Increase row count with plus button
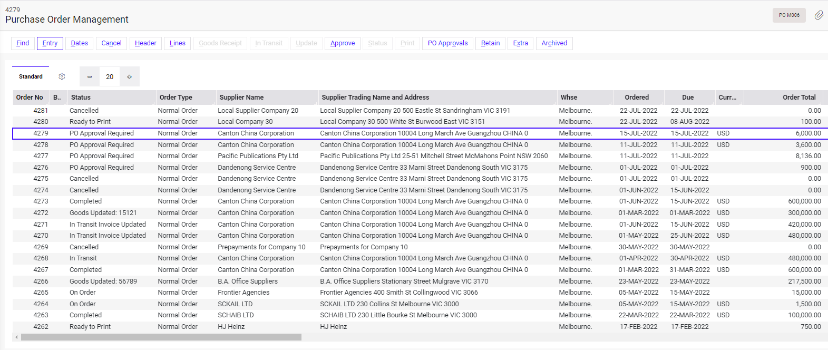Screen dimensions: 828x350 129,76
